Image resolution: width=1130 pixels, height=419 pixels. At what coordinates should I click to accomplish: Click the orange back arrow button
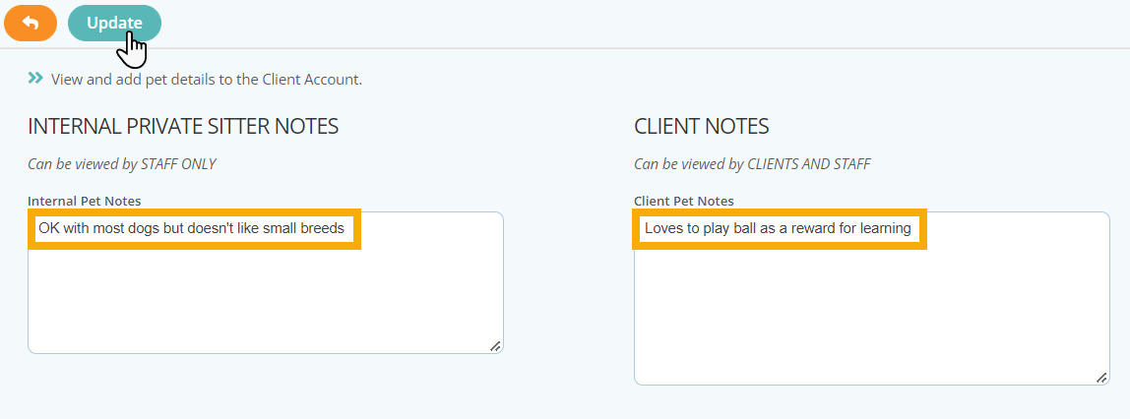[31, 23]
